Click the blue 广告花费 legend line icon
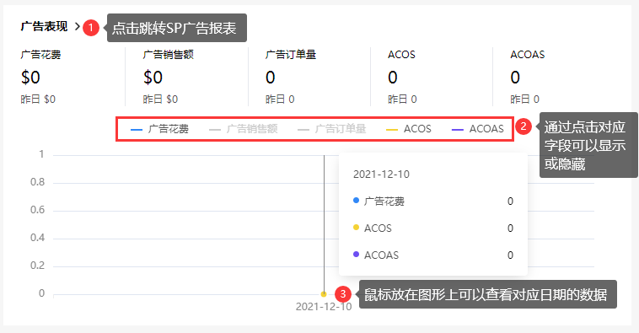639x333 pixels. click(136, 130)
